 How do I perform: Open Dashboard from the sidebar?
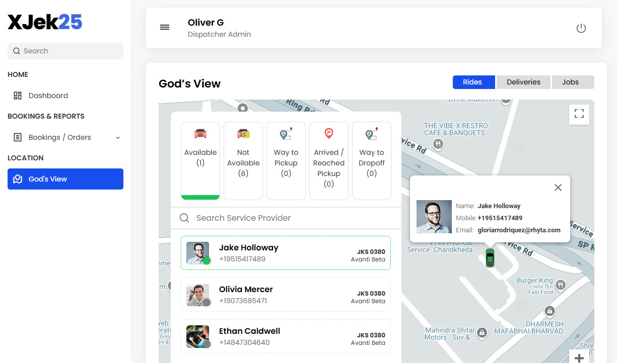pos(48,96)
